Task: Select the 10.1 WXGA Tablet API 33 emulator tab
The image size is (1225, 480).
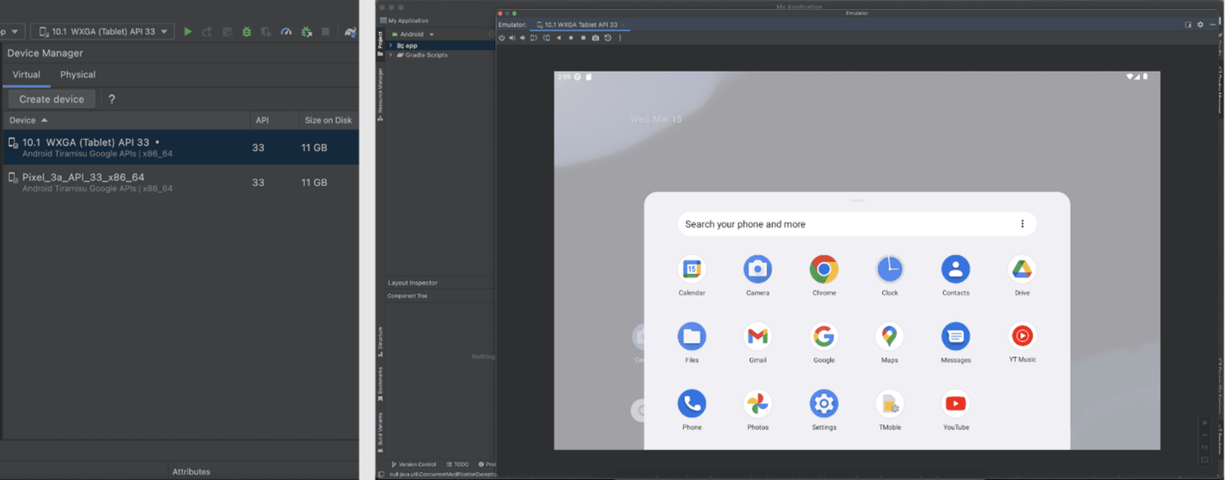Action: click(580, 24)
